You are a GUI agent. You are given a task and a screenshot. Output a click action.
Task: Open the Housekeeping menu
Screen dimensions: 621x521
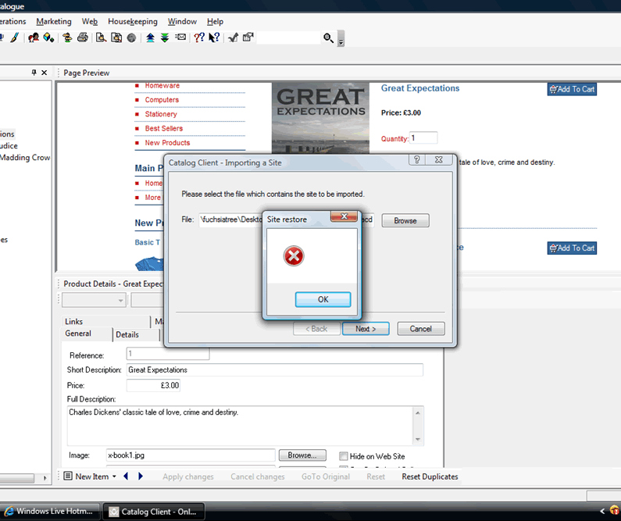(132, 22)
